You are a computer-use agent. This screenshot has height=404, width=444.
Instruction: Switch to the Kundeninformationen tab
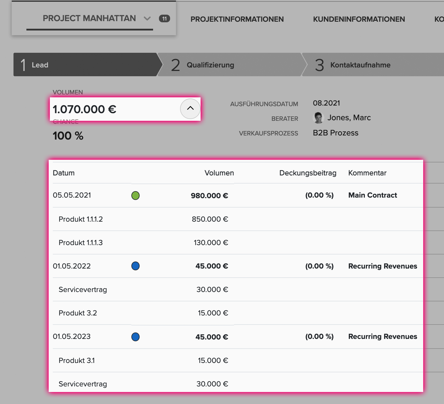[x=359, y=19]
